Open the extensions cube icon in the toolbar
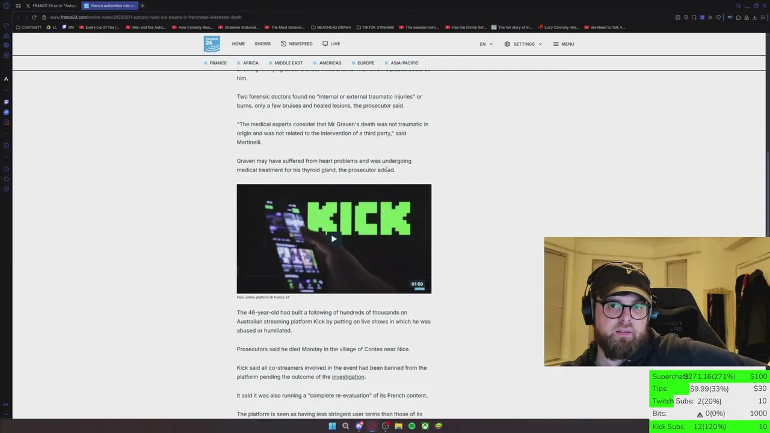The width and height of the screenshot is (770, 433). [738, 17]
